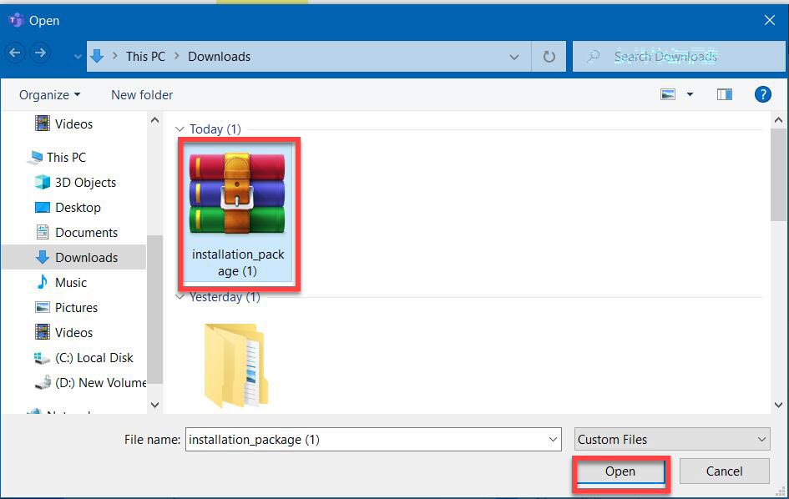This screenshot has height=499, width=789.
Task: Expand the address bar history dropdown
Action: click(x=513, y=57)
